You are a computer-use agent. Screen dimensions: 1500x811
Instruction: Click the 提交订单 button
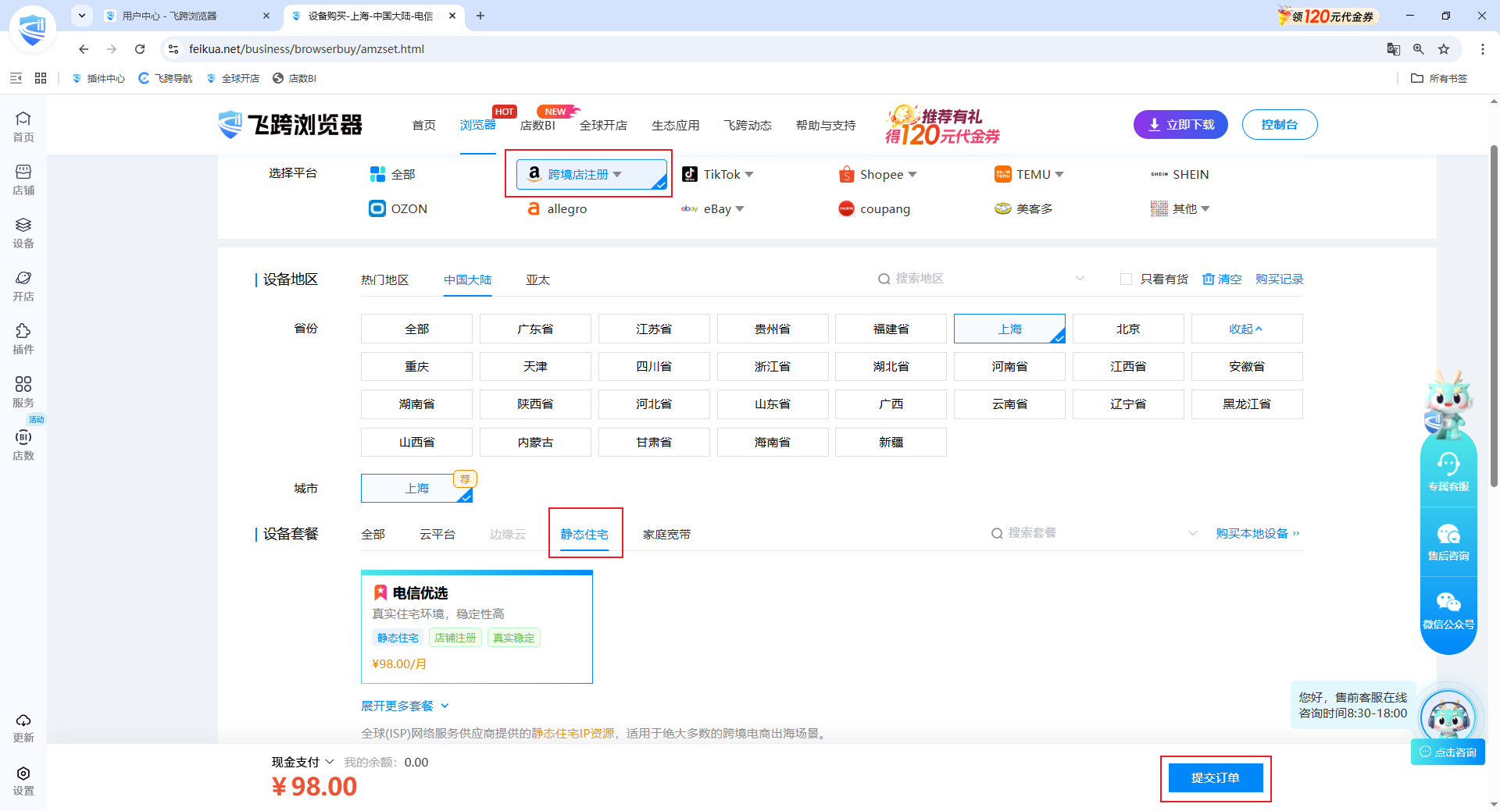coord(1216,778)
